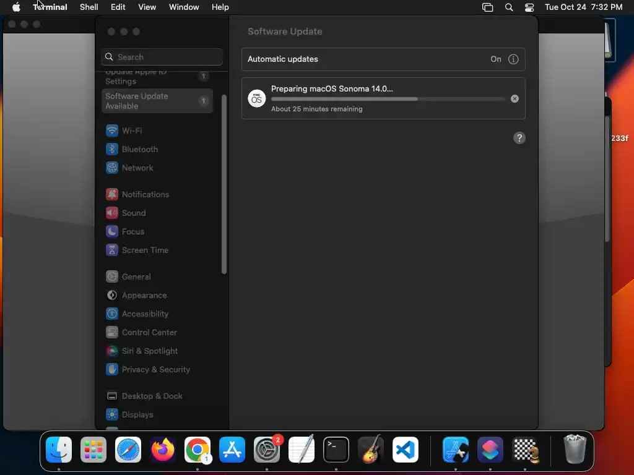Open Finder from the Dock
Image resolution: width=634 pixels, height=475 pixels.
59,450
